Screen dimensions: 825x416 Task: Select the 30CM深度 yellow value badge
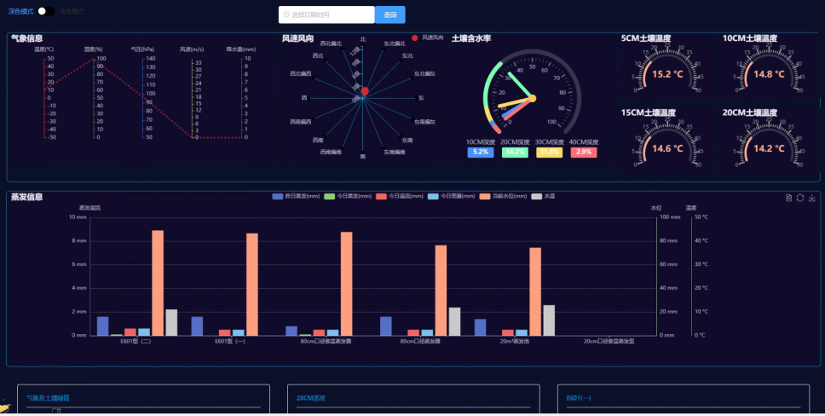549,152
